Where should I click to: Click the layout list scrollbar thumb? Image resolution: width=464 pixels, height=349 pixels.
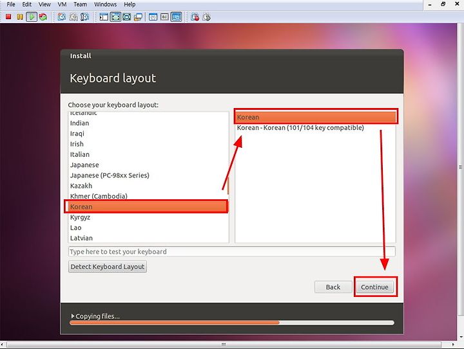tap(228, 186)
